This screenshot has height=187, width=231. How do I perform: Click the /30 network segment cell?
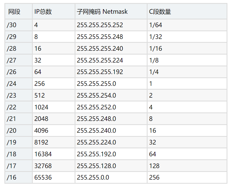coord(18,25)
